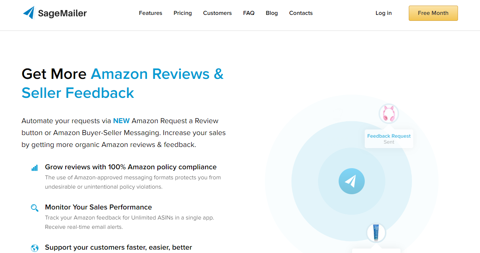Click the Feedback Request Sent card

click(389, 139)
